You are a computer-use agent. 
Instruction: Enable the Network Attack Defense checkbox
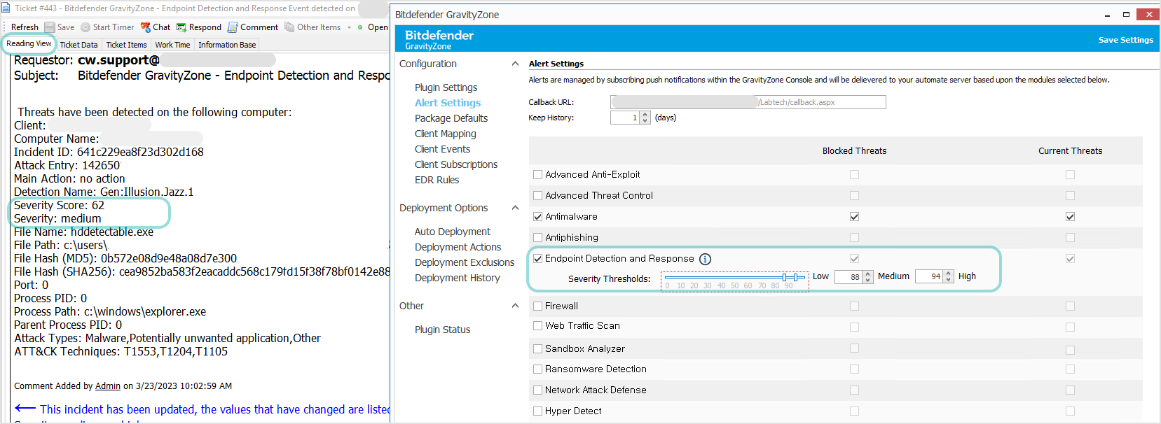click(x=537, y=390)
